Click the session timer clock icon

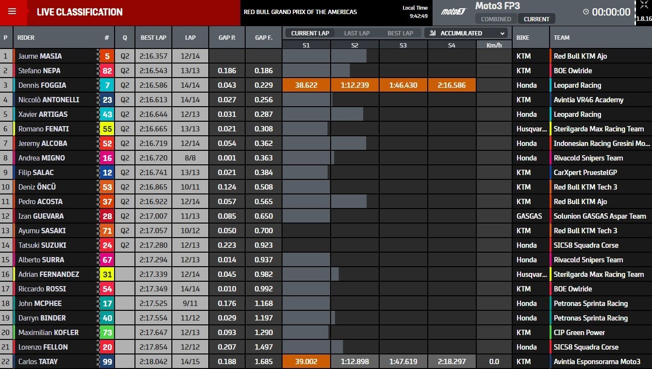(x=585, y=12)
